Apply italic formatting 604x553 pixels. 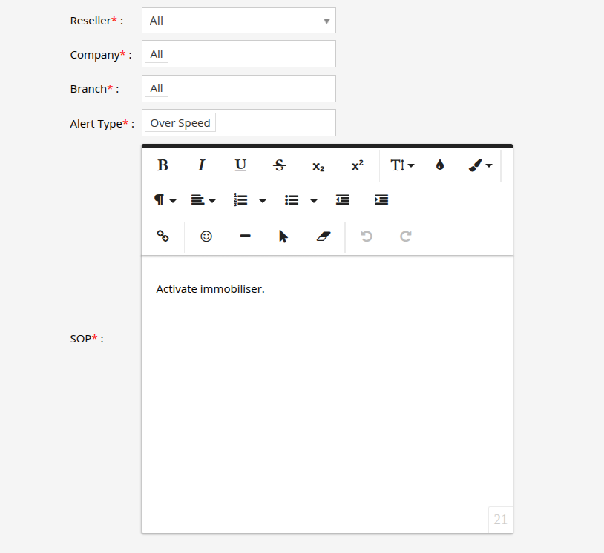pyautogui.click(x=201, y=165)
